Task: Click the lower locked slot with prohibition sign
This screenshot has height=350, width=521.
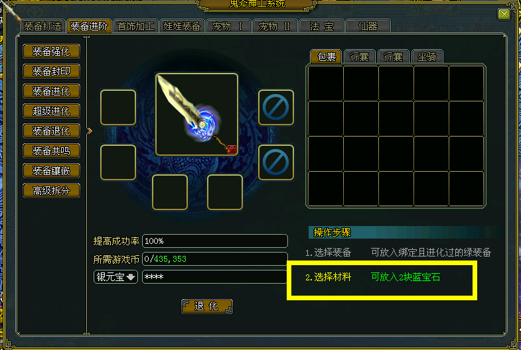Action: [x=276, y=162]
